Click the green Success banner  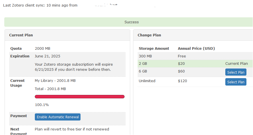[128, 22]
